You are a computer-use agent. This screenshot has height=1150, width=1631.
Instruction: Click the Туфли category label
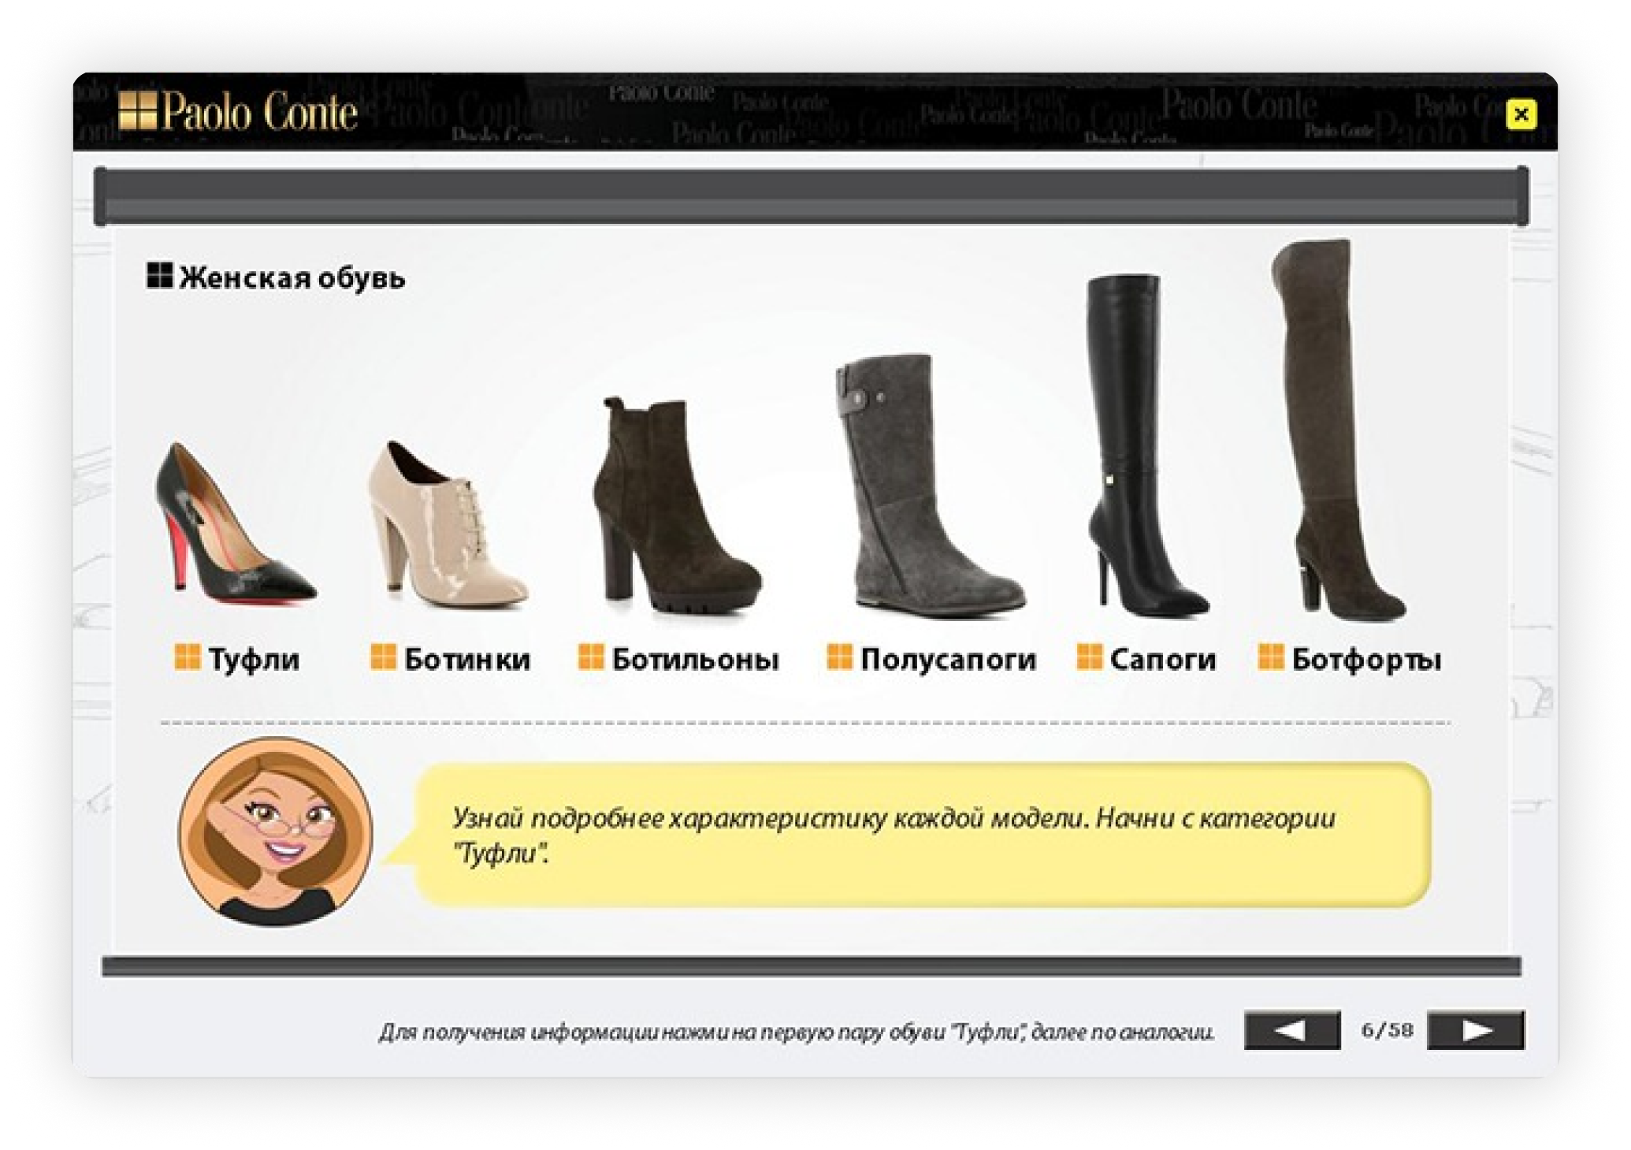254,659
